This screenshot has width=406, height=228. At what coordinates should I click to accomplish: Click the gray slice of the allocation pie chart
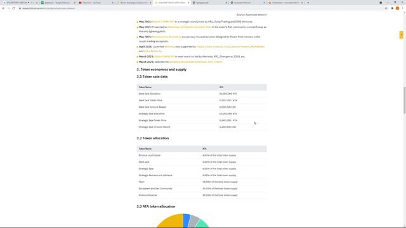[193, 222]
